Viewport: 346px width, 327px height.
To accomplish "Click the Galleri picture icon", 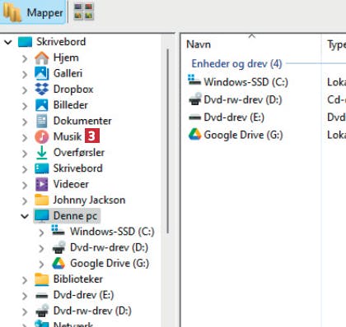I will tap(42, 73).
